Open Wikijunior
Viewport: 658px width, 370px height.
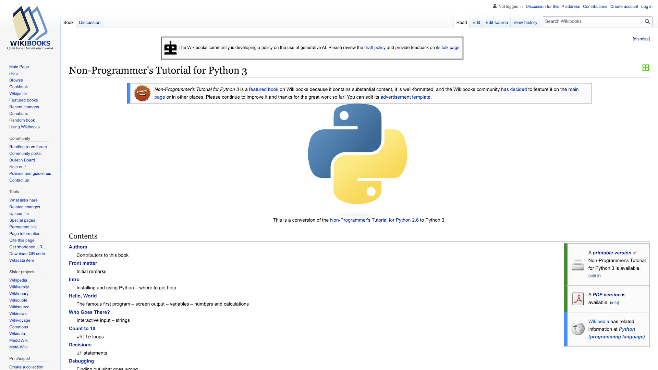(18, 94)
